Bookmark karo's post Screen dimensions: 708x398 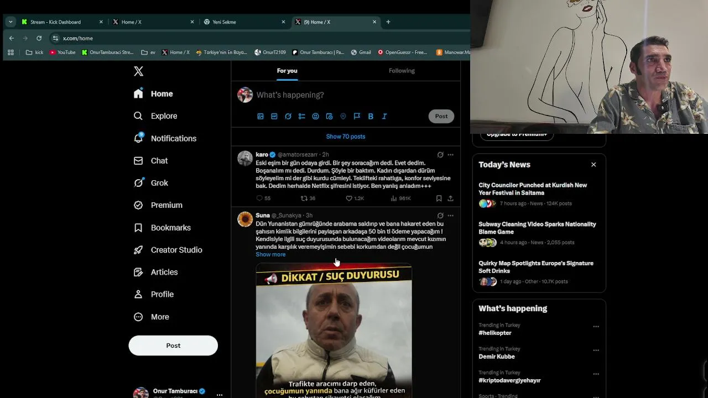(x=439, y=198)
